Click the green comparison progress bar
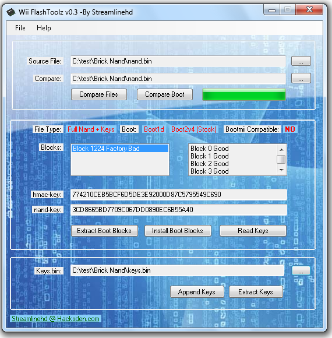 tap(244, 94)
